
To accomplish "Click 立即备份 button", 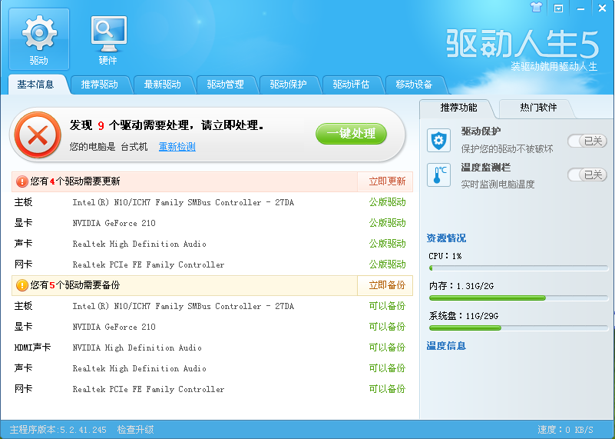I will pyautogui.click(x=387, y=285).
